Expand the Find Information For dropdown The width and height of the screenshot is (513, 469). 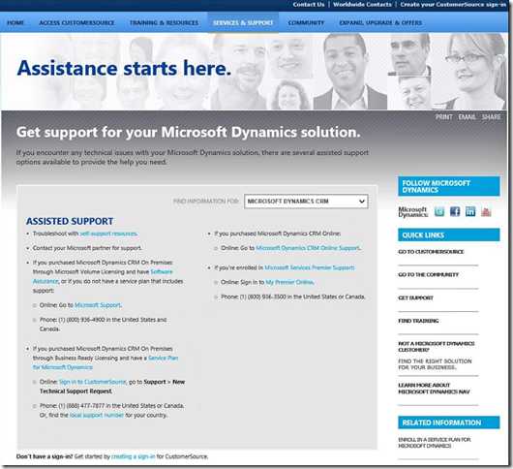pos(306,202)
